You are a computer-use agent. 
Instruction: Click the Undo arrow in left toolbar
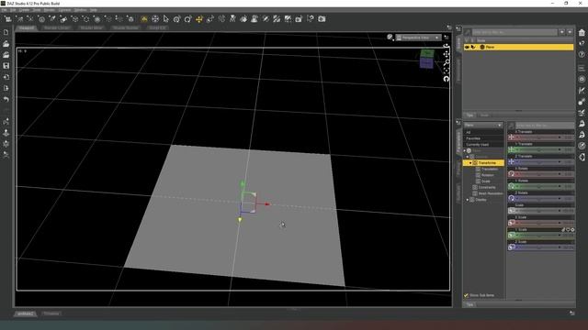point(6,100)
